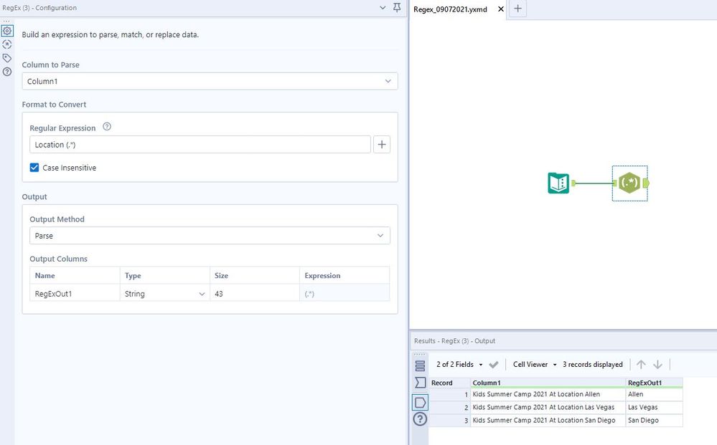Select the Regex_09072021.yxmd workflow tab
The height and width of the screenshot is (445, 717).
click(x=451, y=9)
